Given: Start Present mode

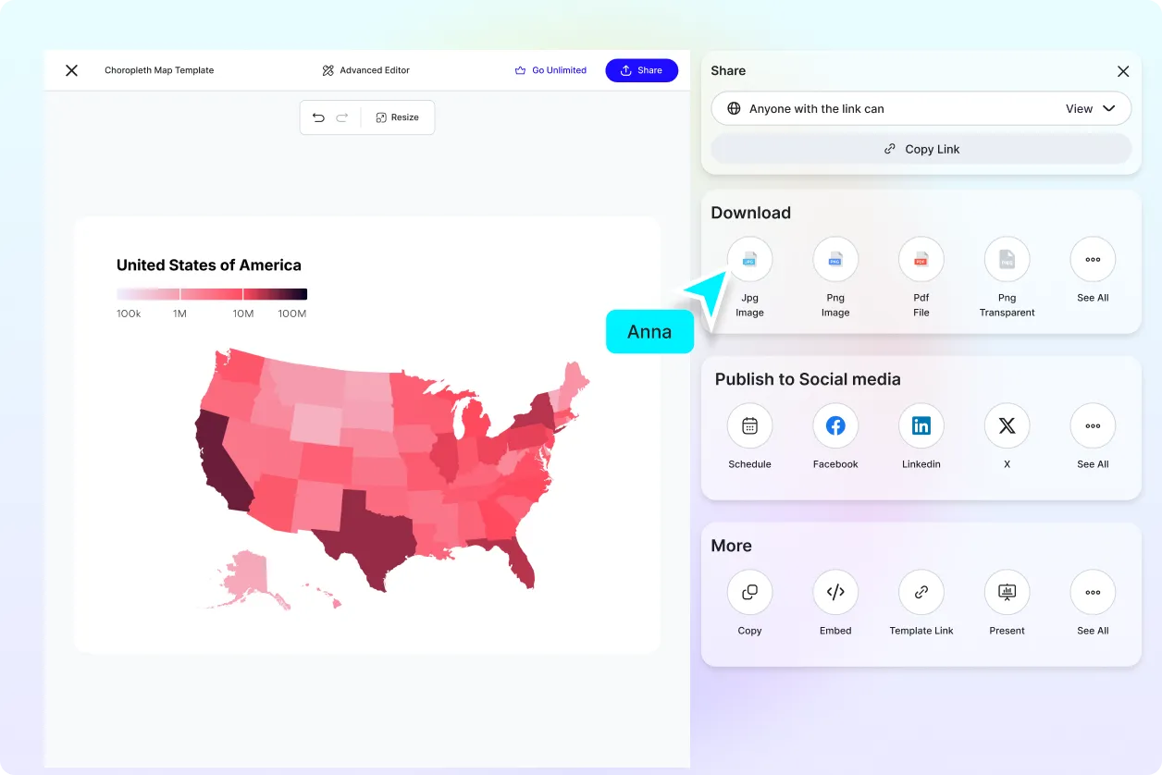Looking at the screenshot, I should pyautogui.click(x=1007, y=593).
